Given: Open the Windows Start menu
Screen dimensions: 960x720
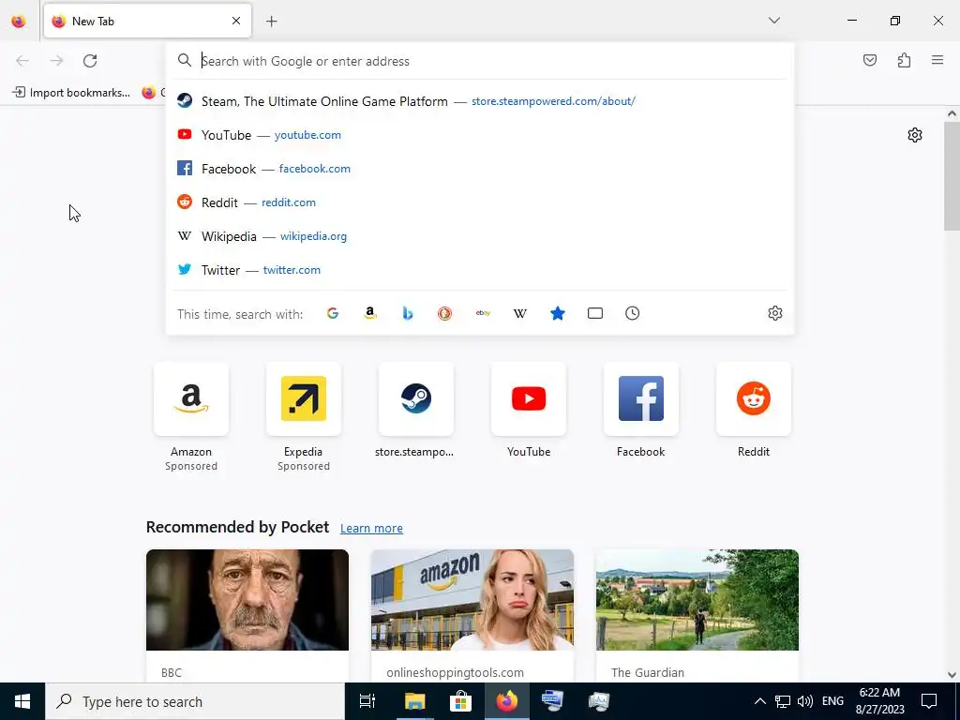Looking at the screenshot, I should click(22, 701).
